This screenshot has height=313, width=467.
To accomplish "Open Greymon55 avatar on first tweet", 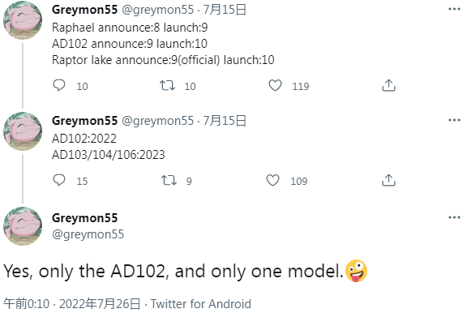I will [x=23, y=20].
